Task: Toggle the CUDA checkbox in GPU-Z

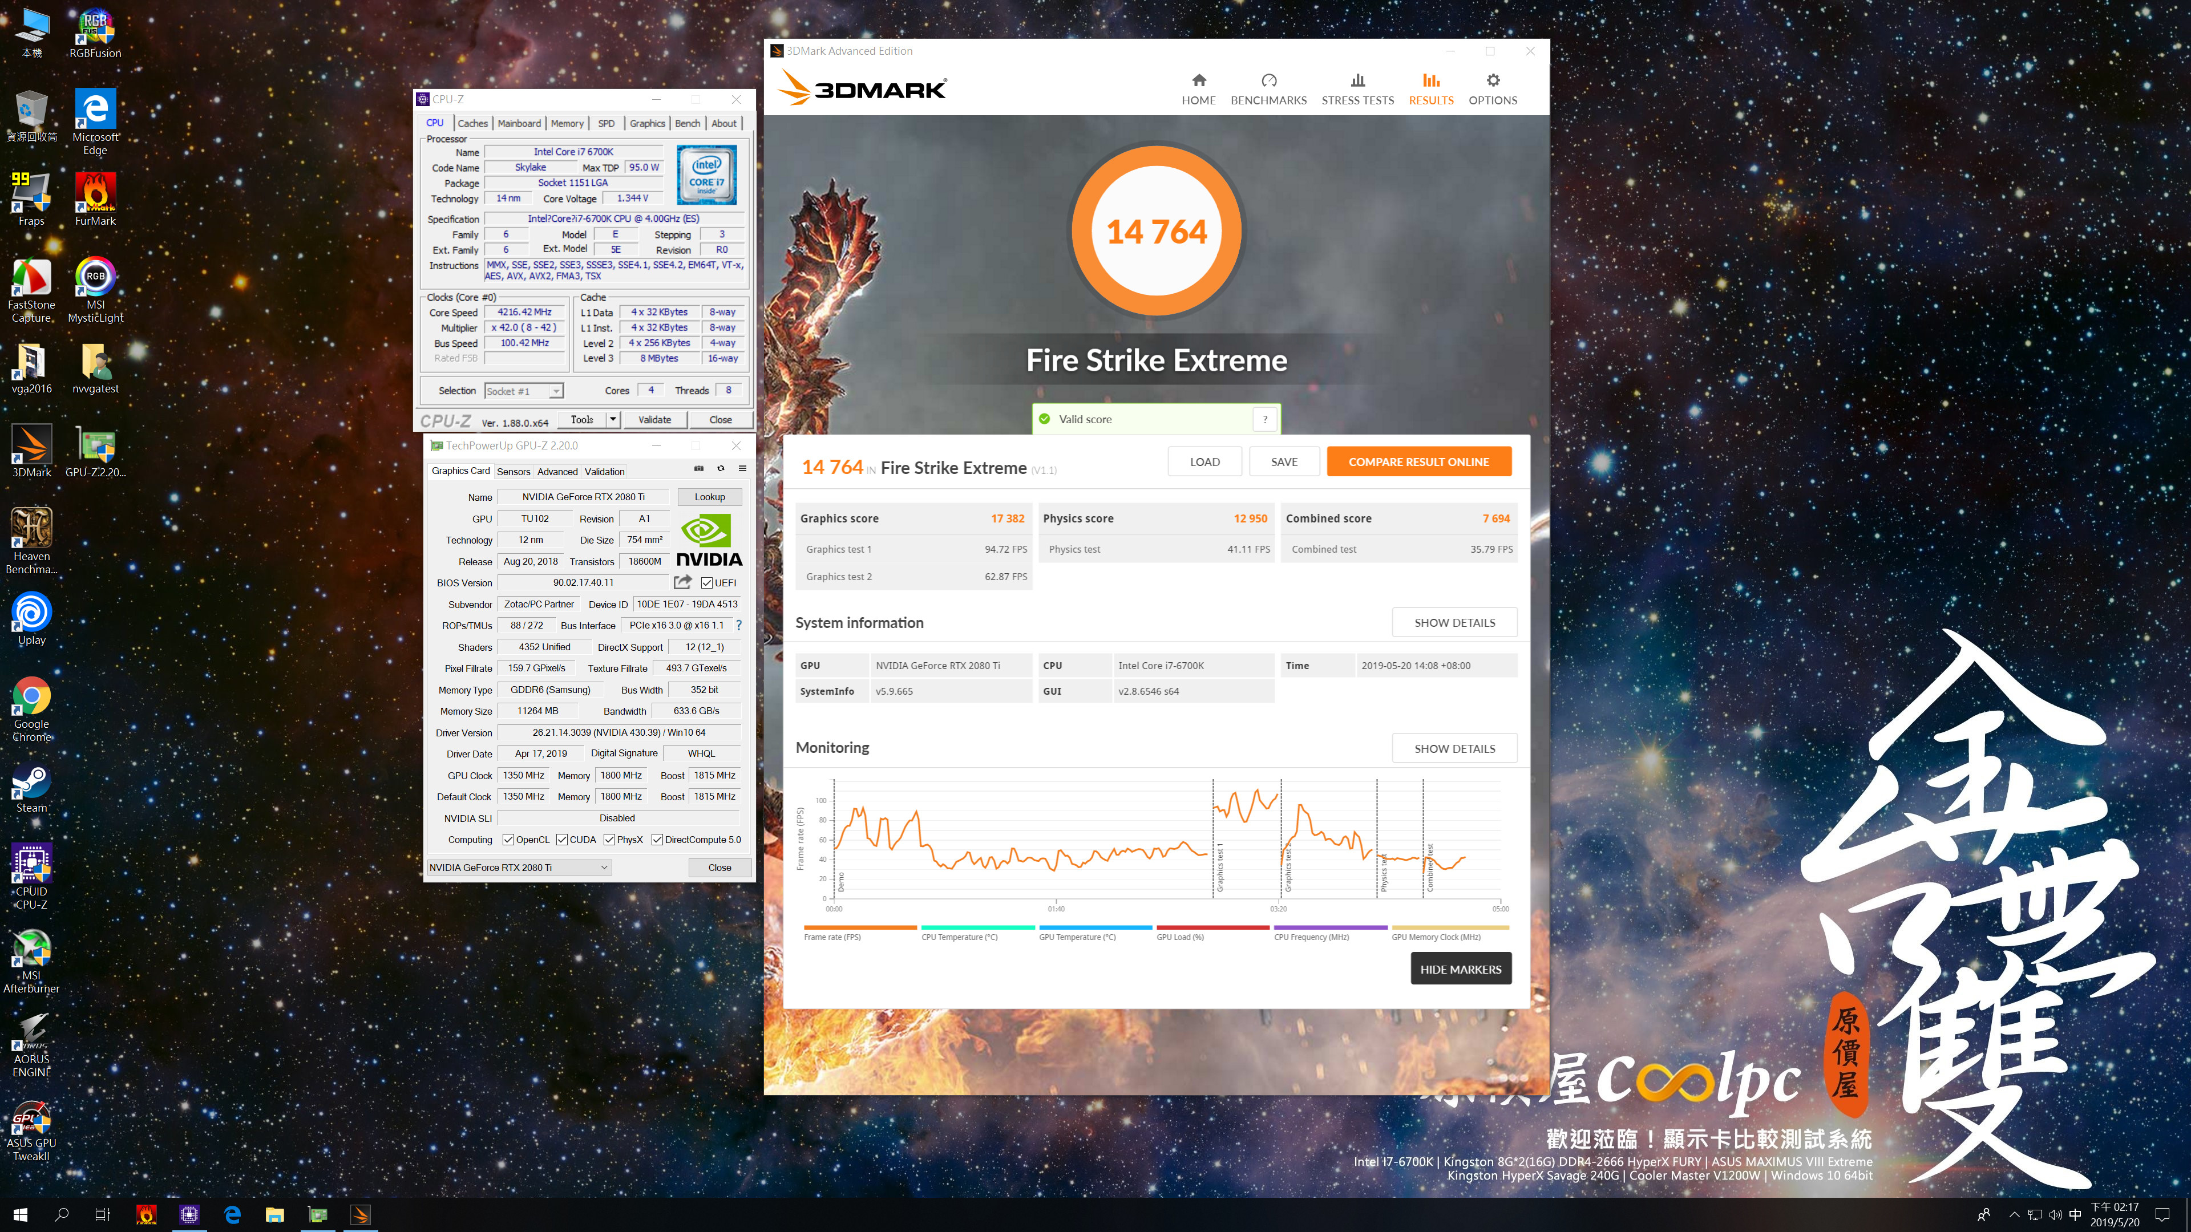Action: (x=561, y=840)
